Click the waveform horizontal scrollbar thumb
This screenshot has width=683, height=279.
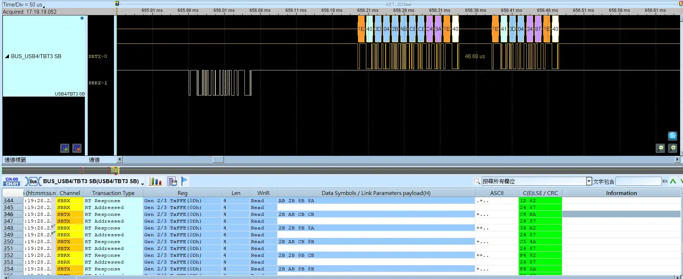218,159
